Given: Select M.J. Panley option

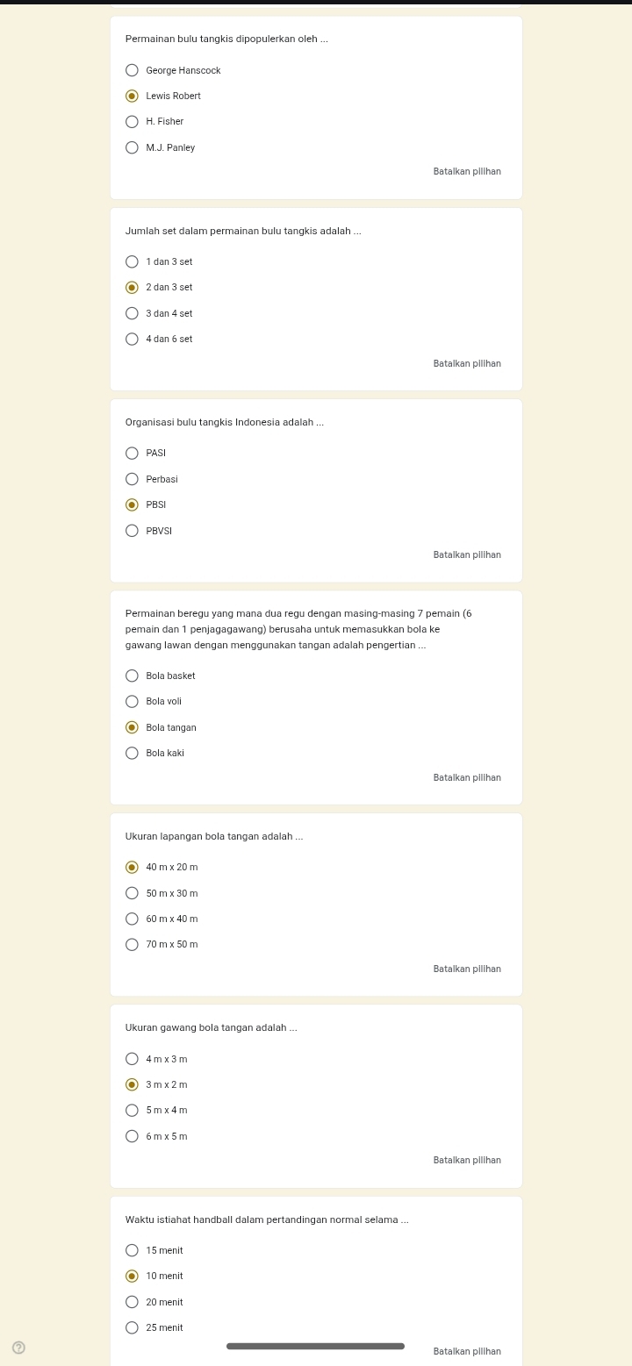Looking at the screenshot, I should point(132,147).
